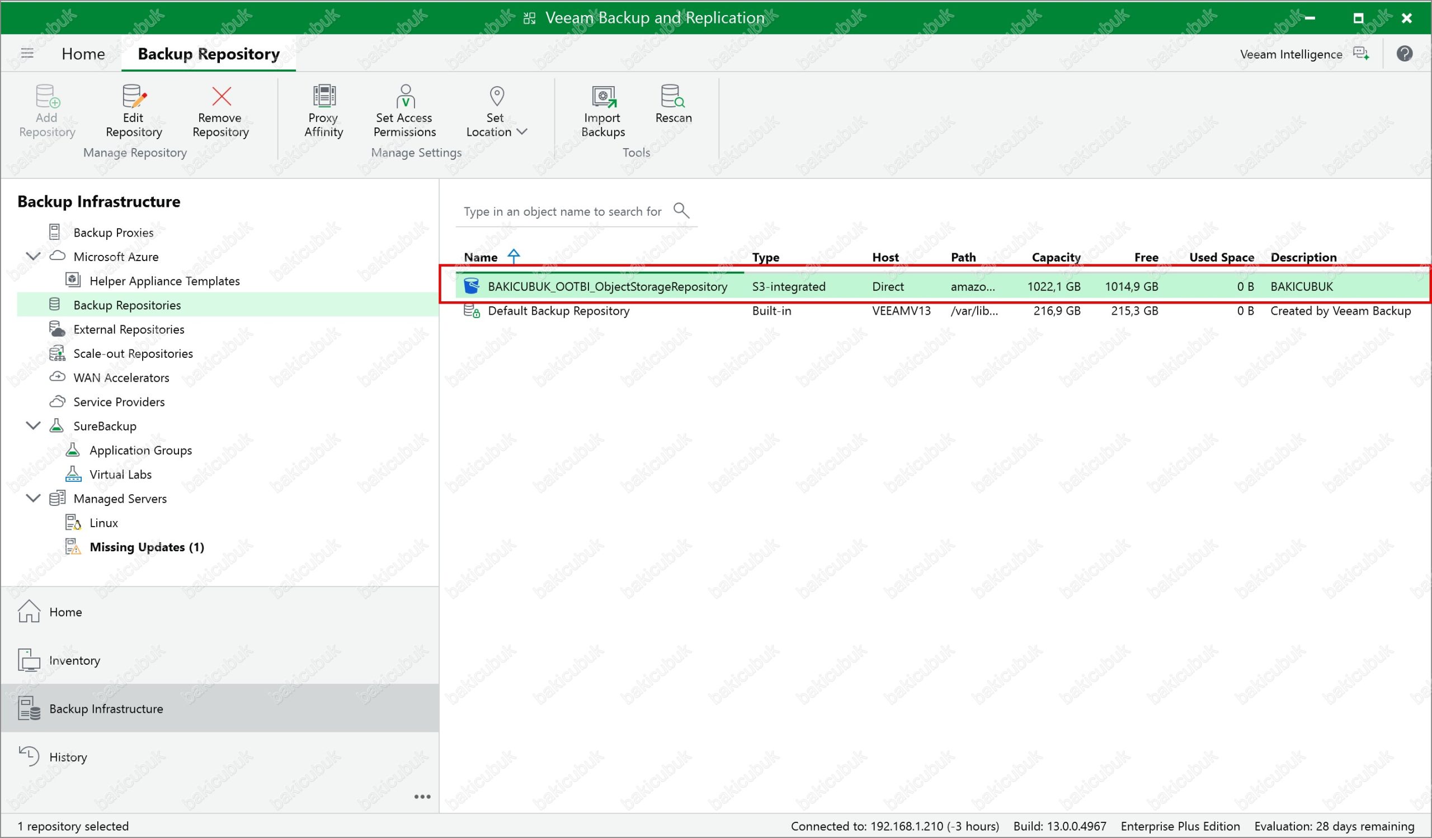The width and height of the screenshot is (1432, 838).
Task: Click Import Backups tool
Action: [x=603, y=111]
